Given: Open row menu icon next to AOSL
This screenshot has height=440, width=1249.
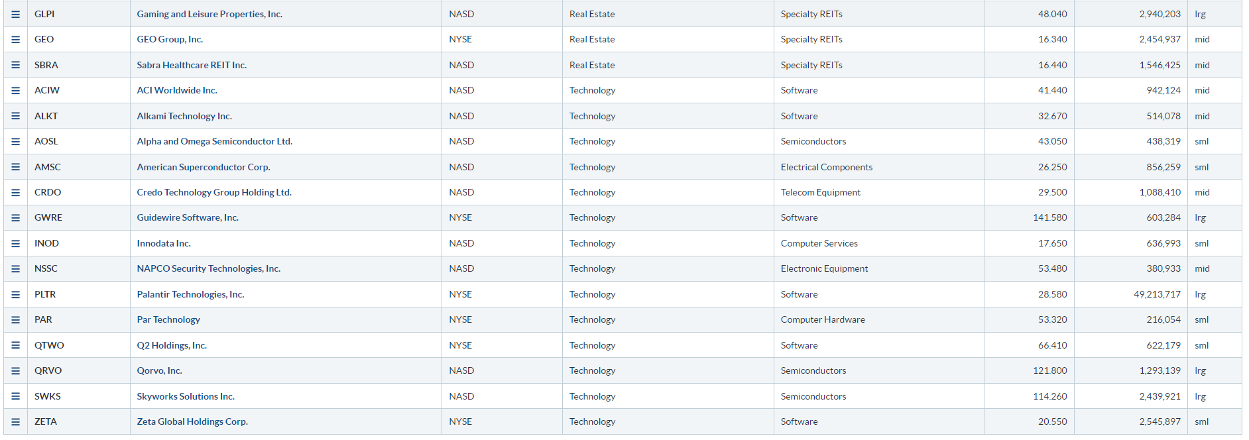Looking at the screenshot, I should (15, 141).
